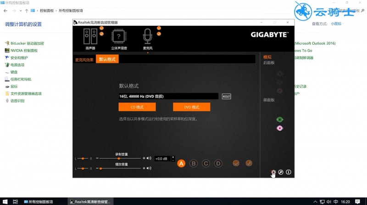Click the playback L-R balance slider

[x=83, y=168]
